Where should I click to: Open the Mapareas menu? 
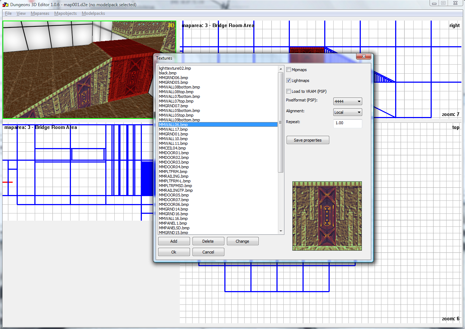coord(40,13)
